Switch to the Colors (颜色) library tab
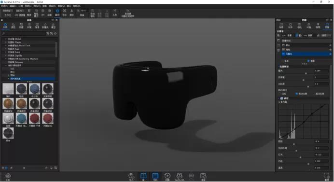The height and width of the screenshot is (182, 334). pyautogui.click(x=13, y=26)
